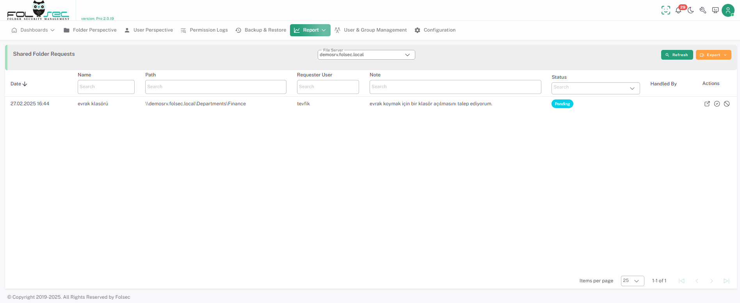Screen dimensions: 740x303
Task: Open notifications bell with 29 badge
Action: pos(678,11)
